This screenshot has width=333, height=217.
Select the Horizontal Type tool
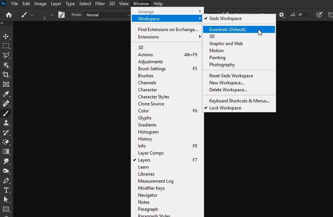[x=6, y=190]
